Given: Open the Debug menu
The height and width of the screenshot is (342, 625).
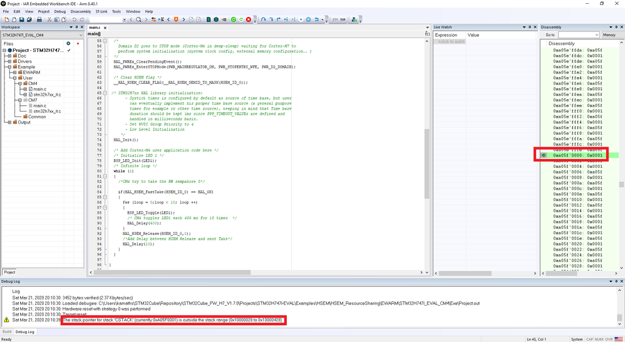Looking at the screenshot, I should point(59,11).
